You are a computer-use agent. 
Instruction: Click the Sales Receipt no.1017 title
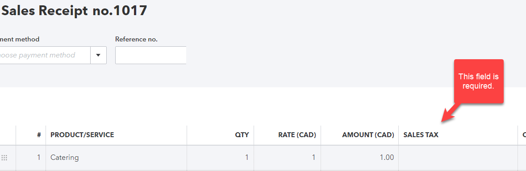coord(75,11)
